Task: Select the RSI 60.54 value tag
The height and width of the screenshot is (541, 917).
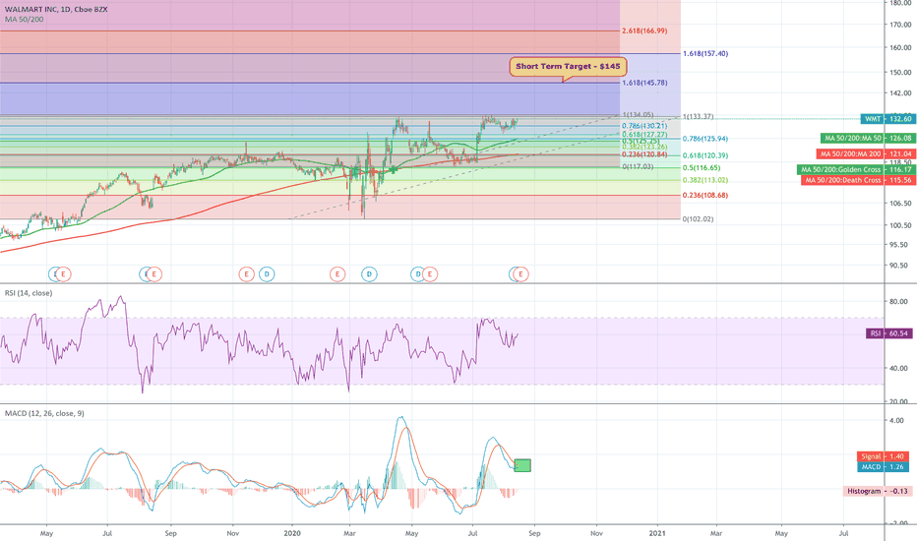Action: (888, 333)
